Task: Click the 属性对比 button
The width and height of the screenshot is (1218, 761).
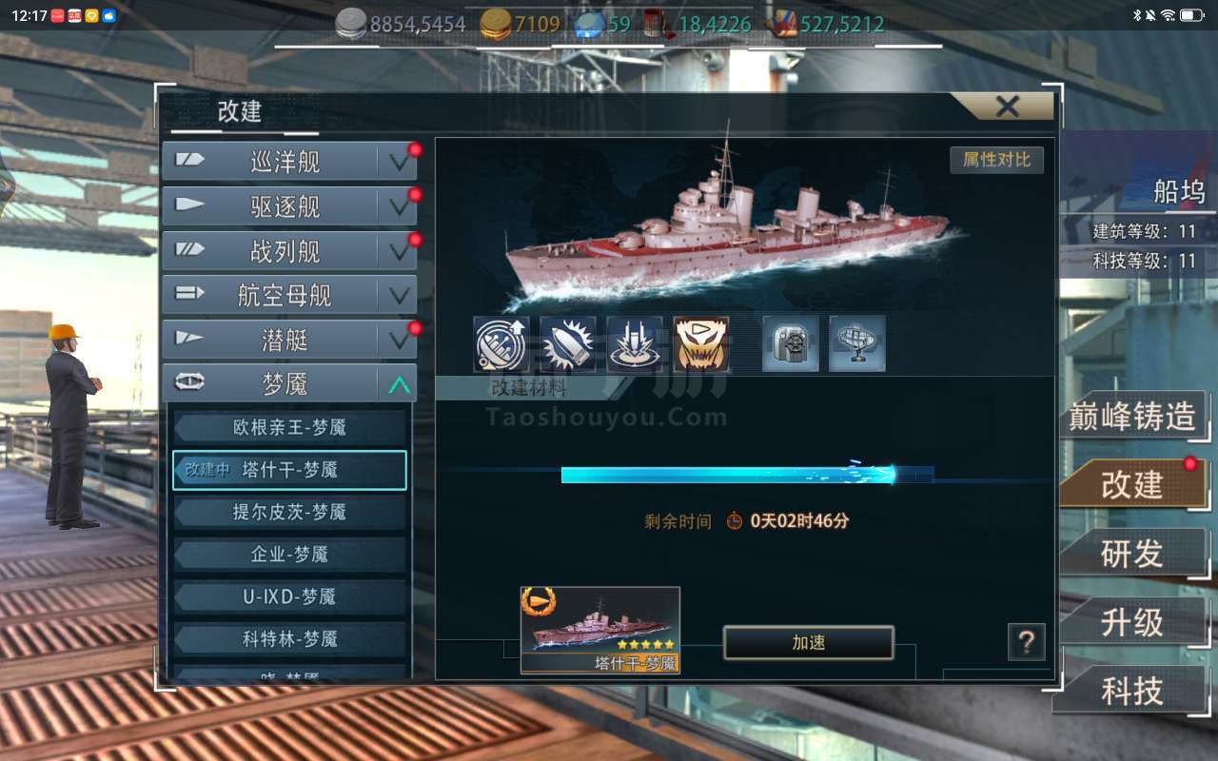Action: pyautogui.click(x=996, y=160)
